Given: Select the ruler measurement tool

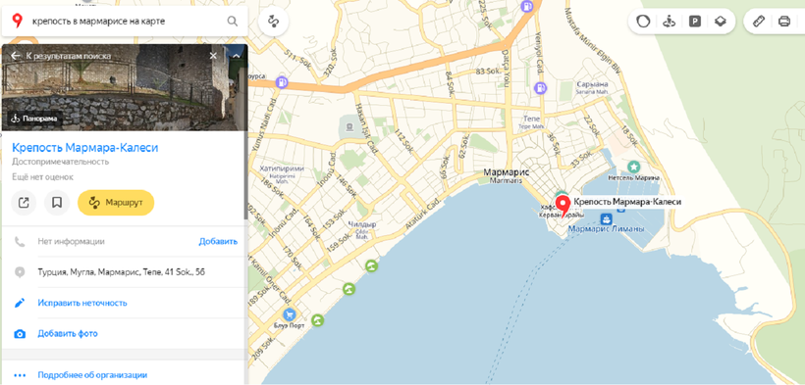Looking at the screenshot, I should [758, 22].
